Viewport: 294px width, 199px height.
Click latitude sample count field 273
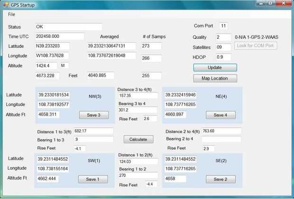click(151, 46)
